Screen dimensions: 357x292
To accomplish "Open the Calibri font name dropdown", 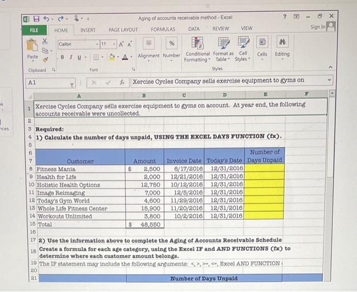I will coord(97,44).
